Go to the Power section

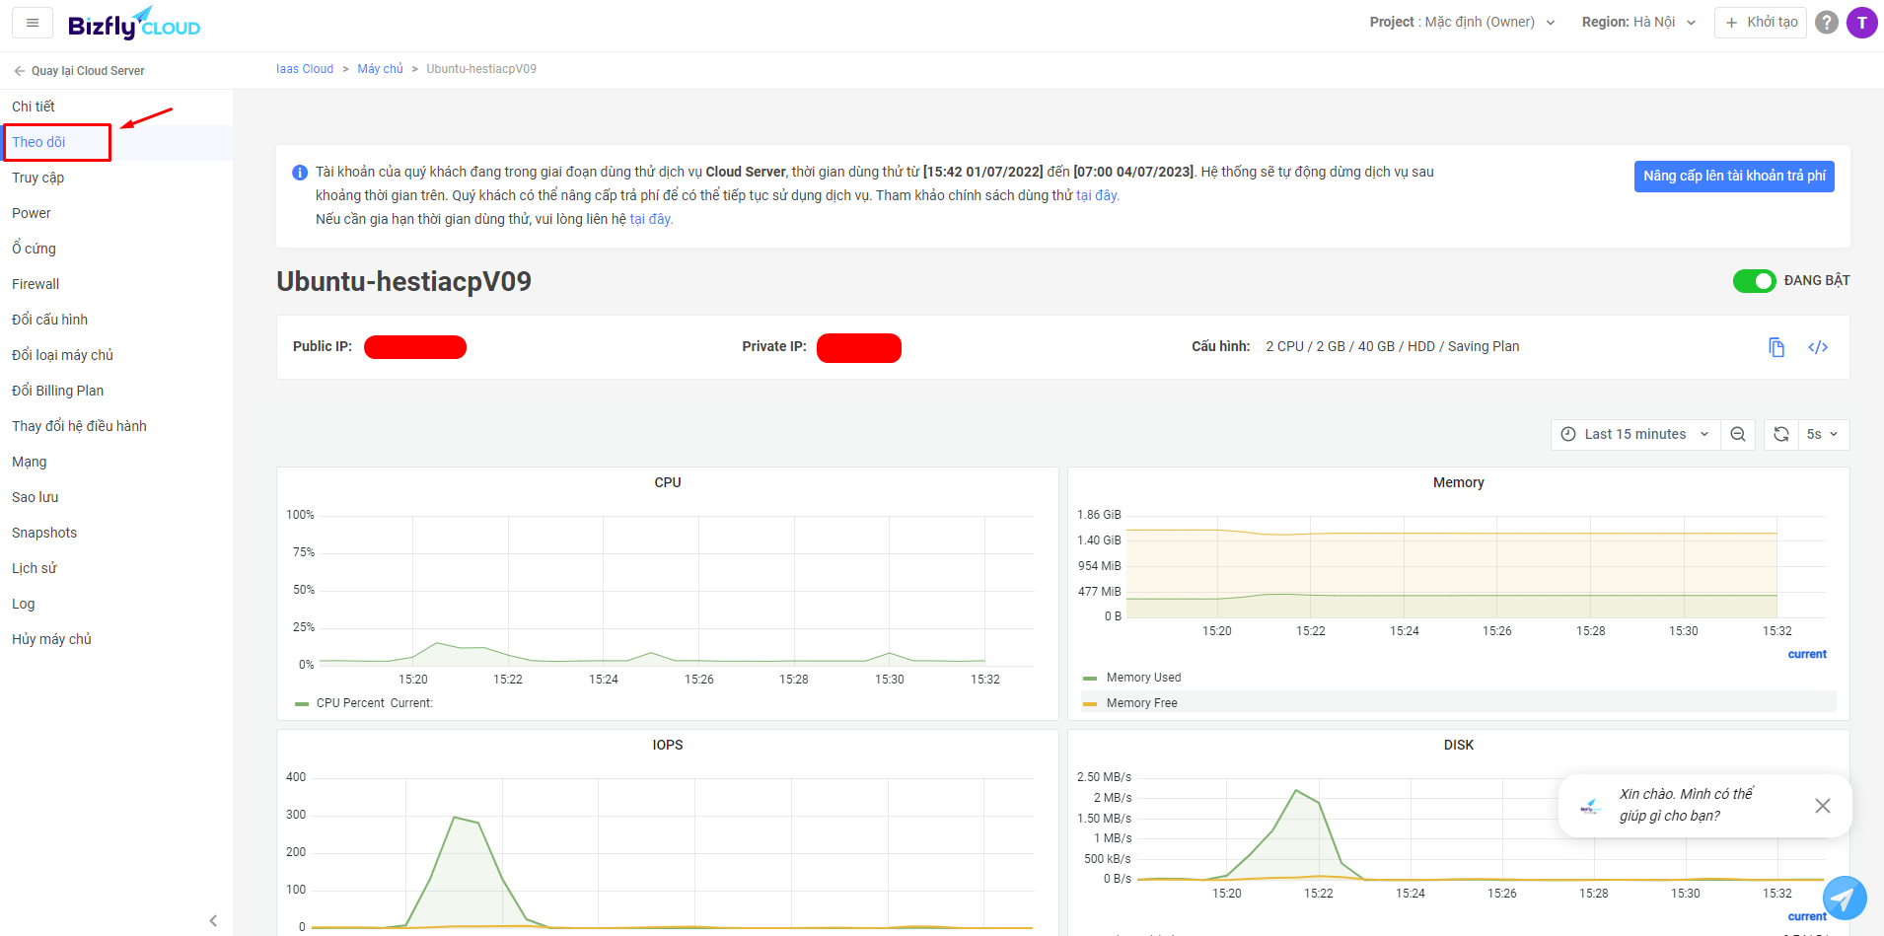[x=116, y=213]
